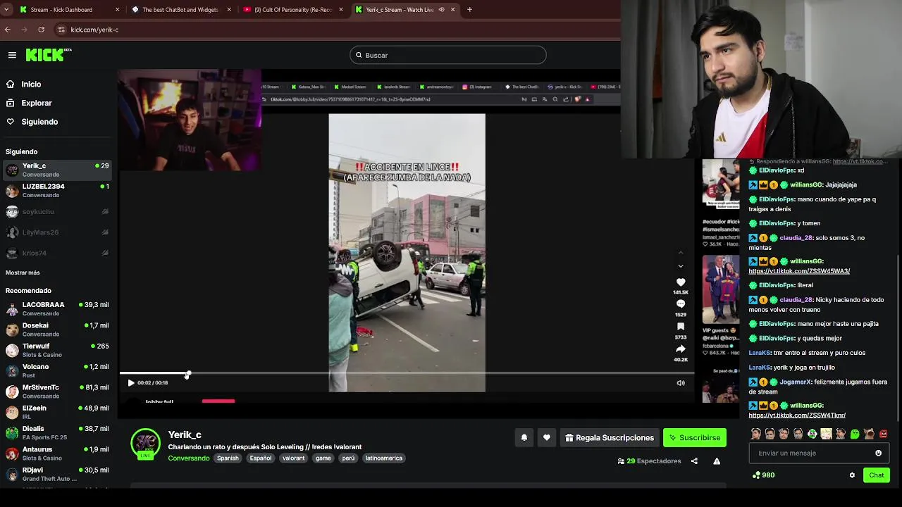Image resolution: width=902 pixels, height=507 pixels.
Task: Go to next TikTok with down chevron
Action: coord(681,266)
